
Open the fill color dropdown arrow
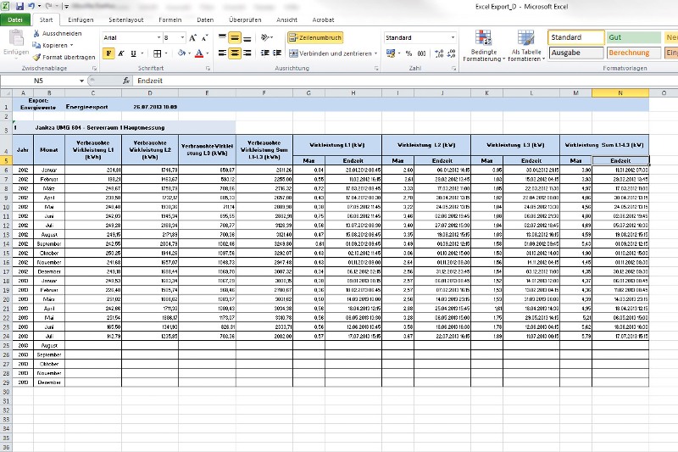point(189,53)
